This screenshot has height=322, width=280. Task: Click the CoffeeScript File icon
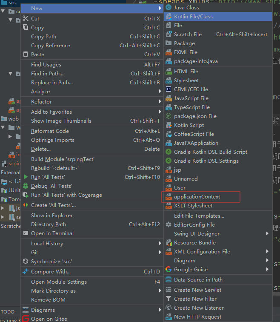point(169,134)
